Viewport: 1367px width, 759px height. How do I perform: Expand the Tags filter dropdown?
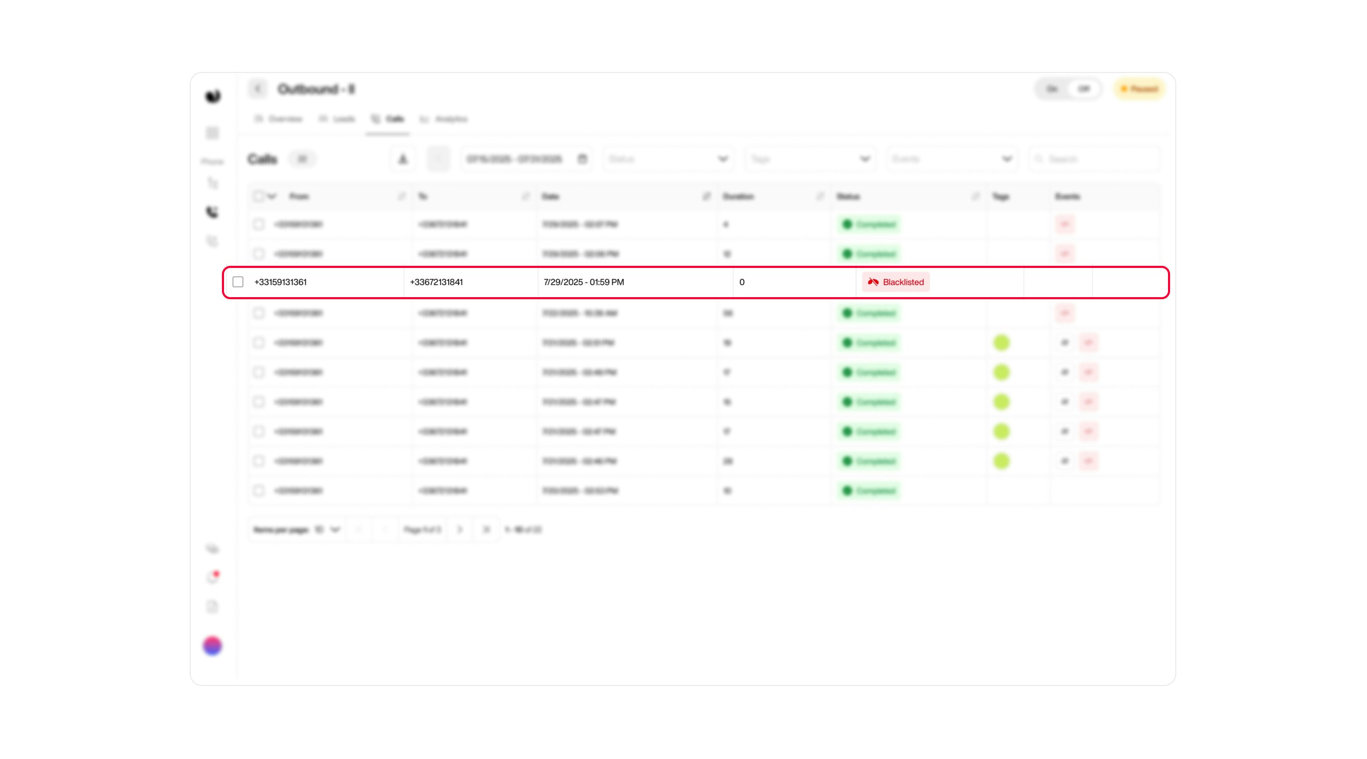(809, 158)
